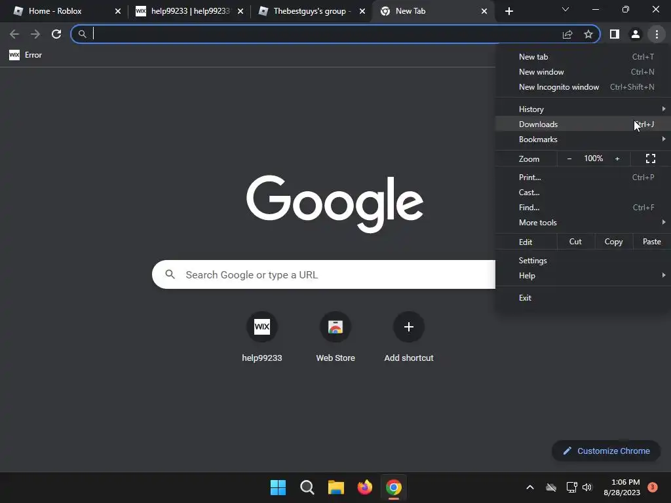The width and height of the screenshot is (671, 503).
Task: Choose Exit to quit Chrome
Action: click(x=583, y=298)
